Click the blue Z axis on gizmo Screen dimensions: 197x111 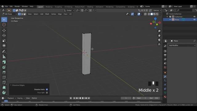(x=155, y=19)
